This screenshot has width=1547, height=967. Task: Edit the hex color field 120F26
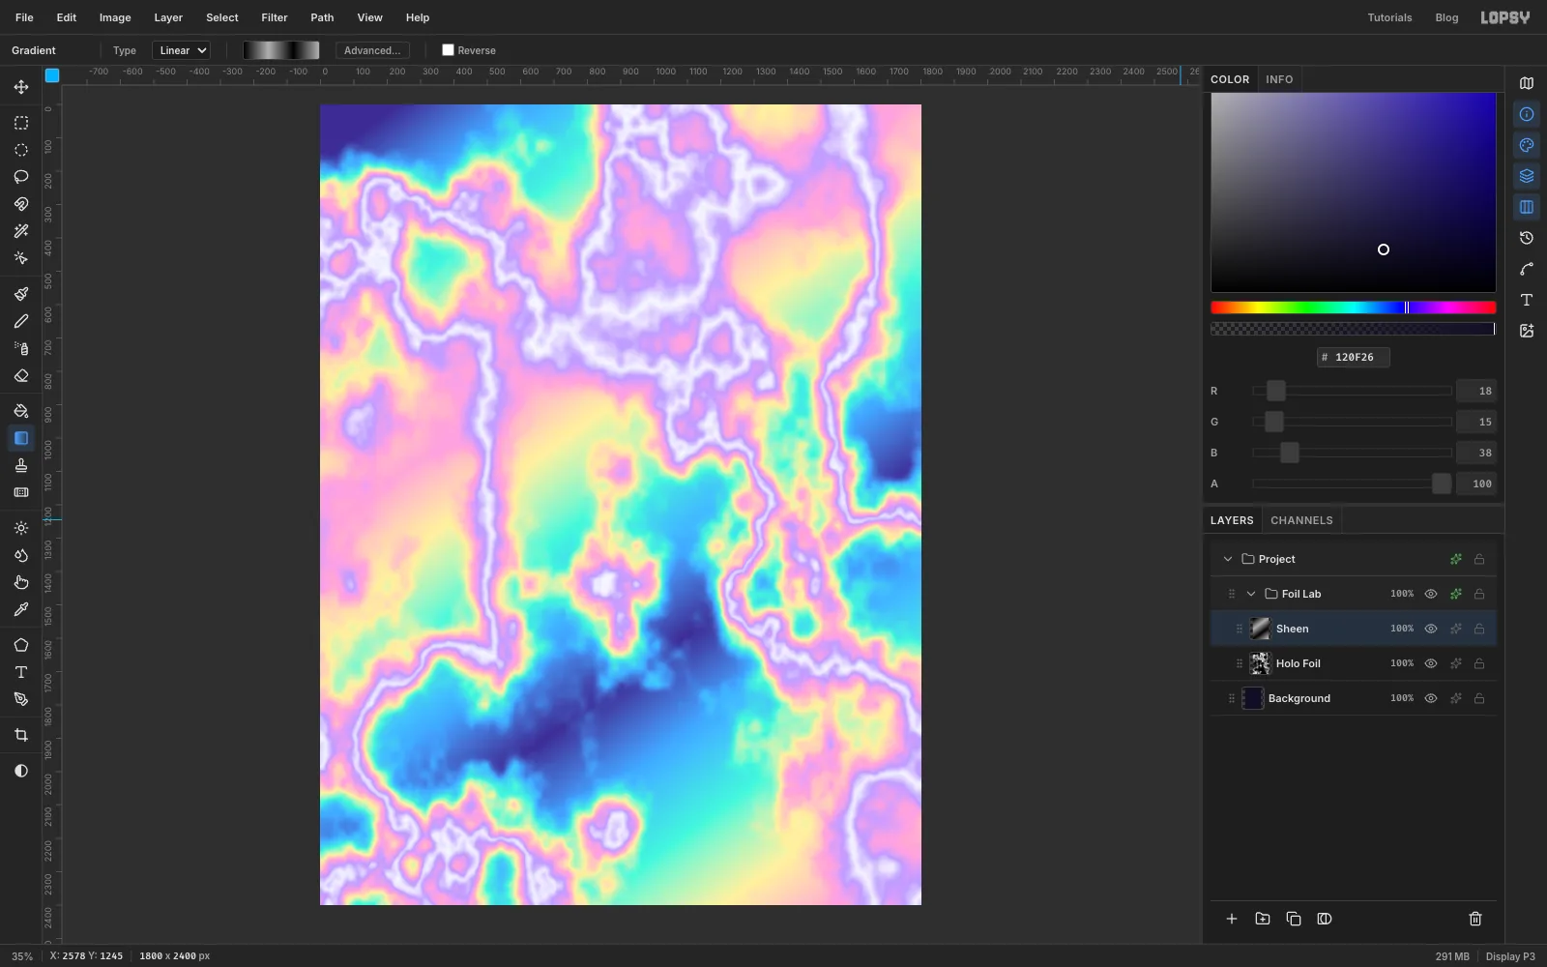(x=1354, y=357)
